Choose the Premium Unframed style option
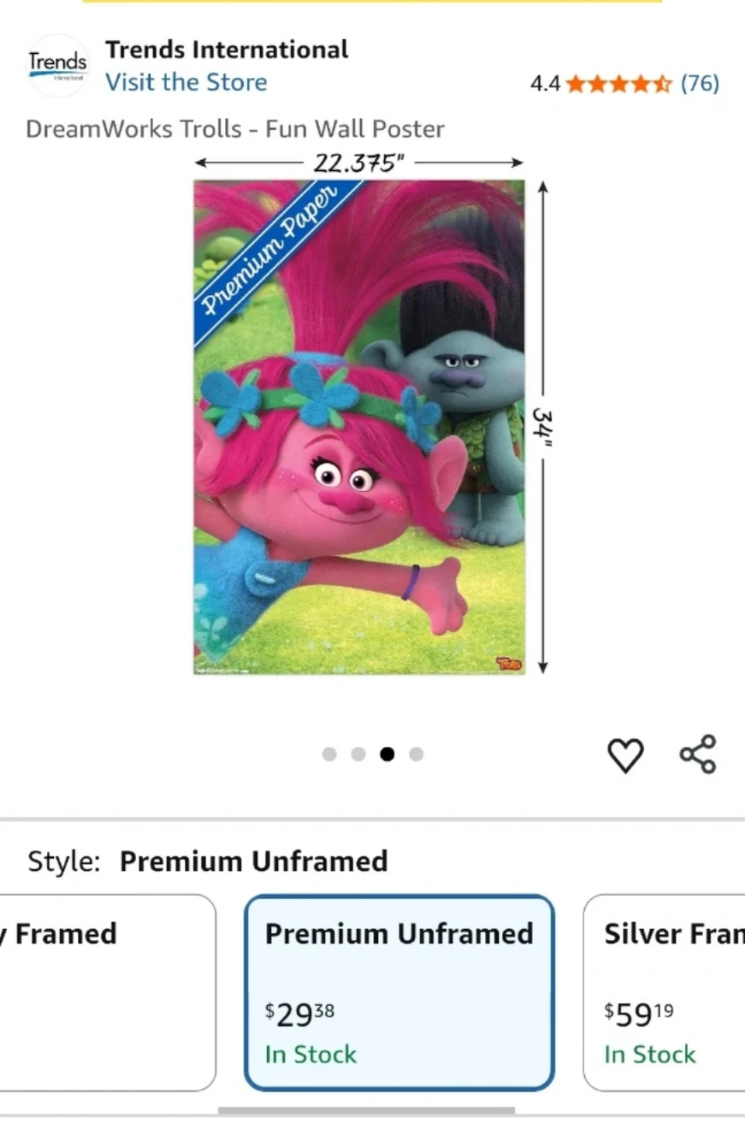 (399, 992)
